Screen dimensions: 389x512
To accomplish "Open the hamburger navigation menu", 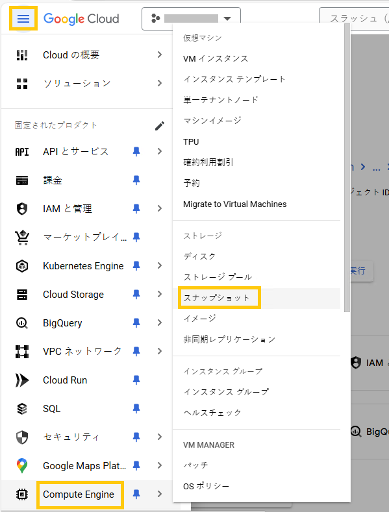I will click(23, 18).
